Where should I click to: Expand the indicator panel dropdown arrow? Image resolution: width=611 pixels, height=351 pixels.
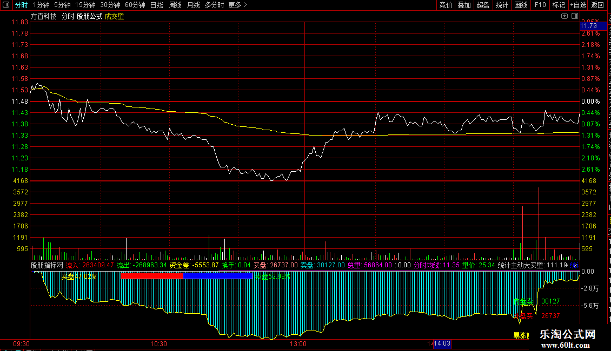click(567, 265)
